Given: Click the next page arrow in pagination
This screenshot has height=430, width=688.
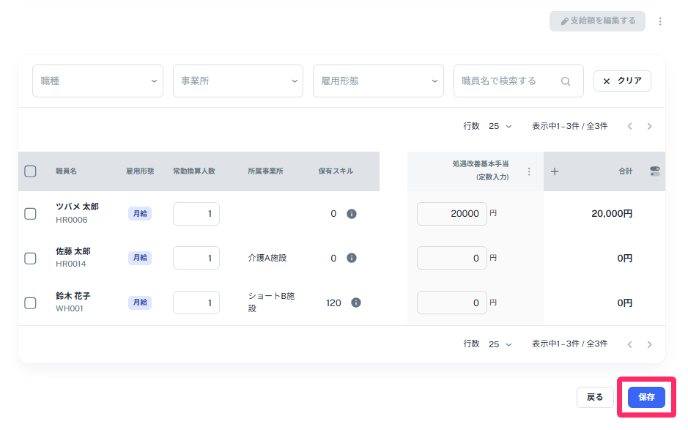Looking at the screenshot, I should [x=649, y=126].
